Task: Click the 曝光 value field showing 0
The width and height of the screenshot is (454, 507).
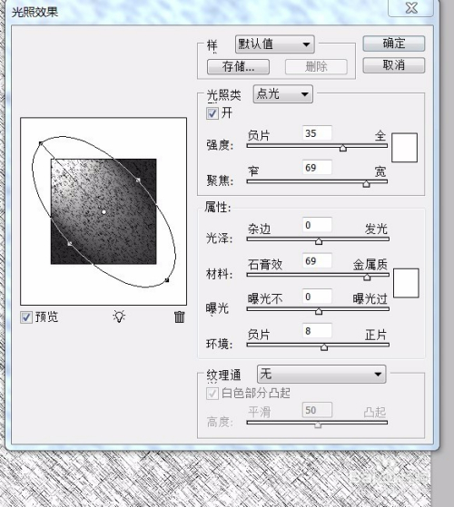Action: click(317, 297)
